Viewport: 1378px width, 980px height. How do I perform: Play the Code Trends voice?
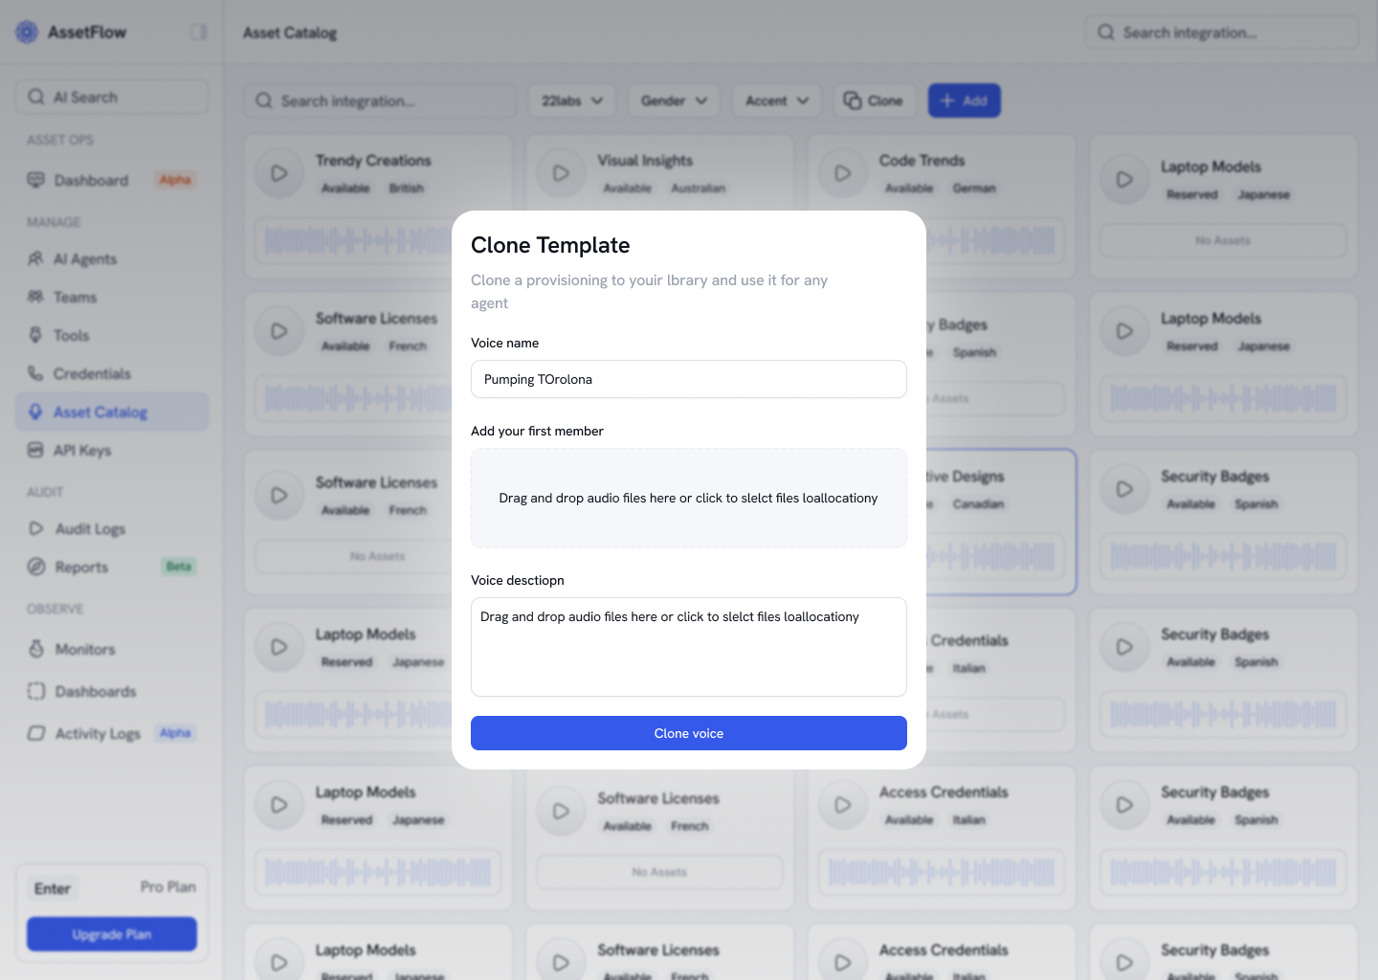(x=843, y=173)
